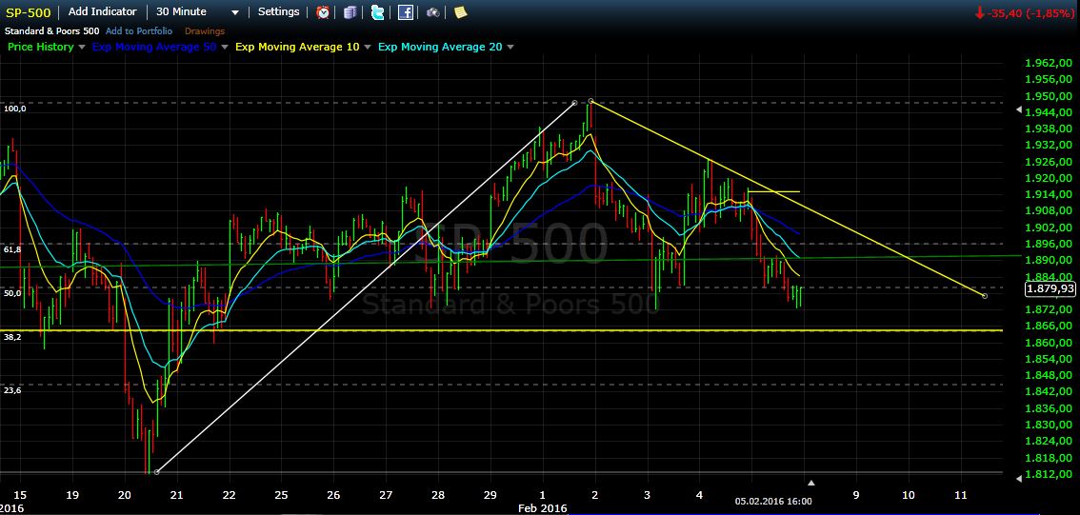Expand Exp Moving Average 20 options arrow
The image size is (1080, 515).
coord(510,48)
